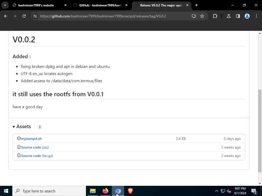Download the myownpd.sh asset
262x196 pixels.
pos(31,139)
